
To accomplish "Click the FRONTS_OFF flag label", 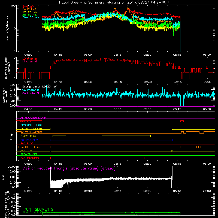I will pos(29,155).
